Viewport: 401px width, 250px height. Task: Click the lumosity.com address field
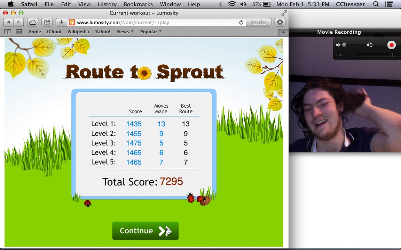pyautogui.click(x=157, y=23)
